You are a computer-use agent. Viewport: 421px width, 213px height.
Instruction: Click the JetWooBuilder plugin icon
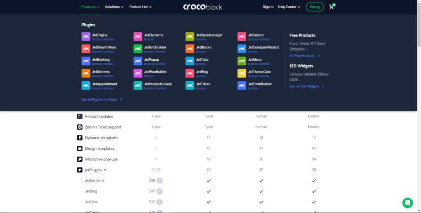click(x=138, y=73)
